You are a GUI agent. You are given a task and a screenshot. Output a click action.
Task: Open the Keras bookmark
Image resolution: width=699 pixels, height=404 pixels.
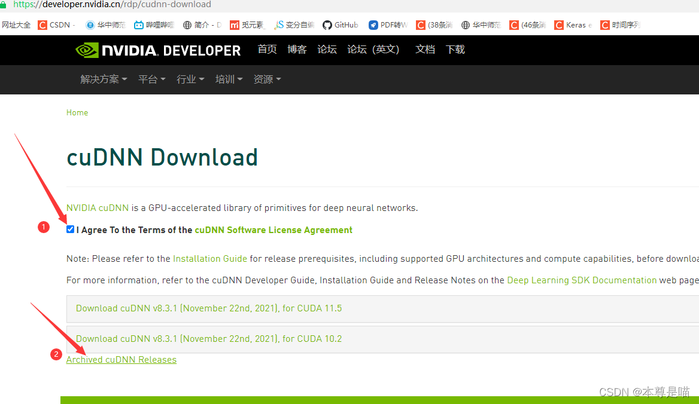573,25
